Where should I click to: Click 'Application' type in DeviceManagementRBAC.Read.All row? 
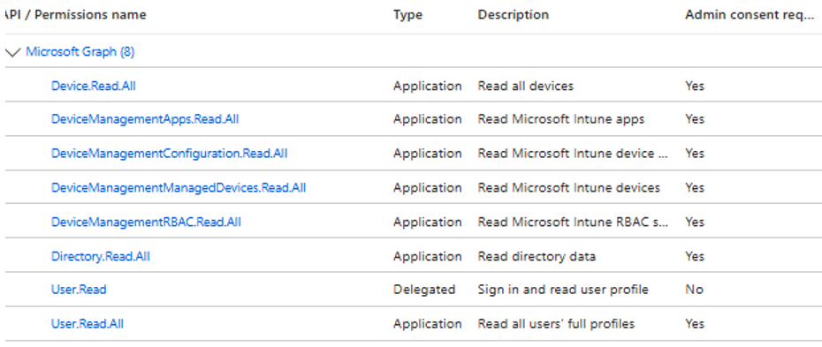pyautogui.click(x=428, y=222)
